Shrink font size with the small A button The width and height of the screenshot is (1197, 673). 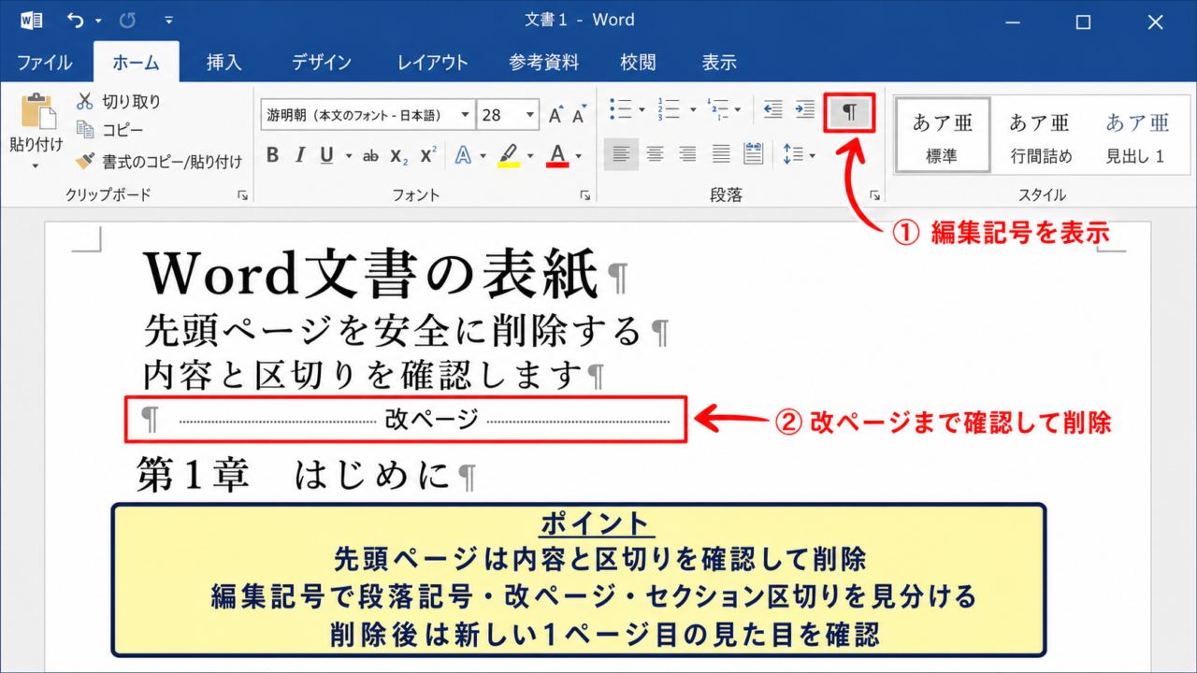pos(578,116)
